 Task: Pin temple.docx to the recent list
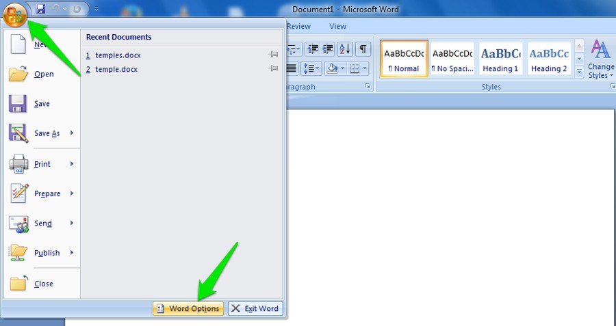[x=272, y=68]
